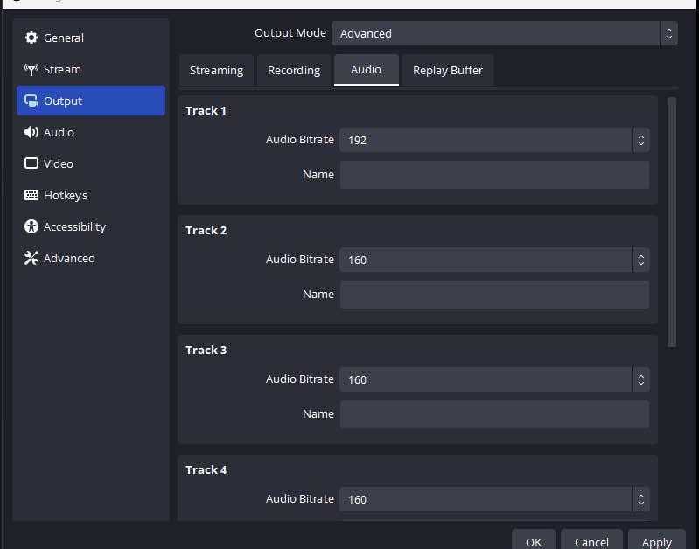
Task: Click the vertical scrollbar in track list
Action: point(672,221)
